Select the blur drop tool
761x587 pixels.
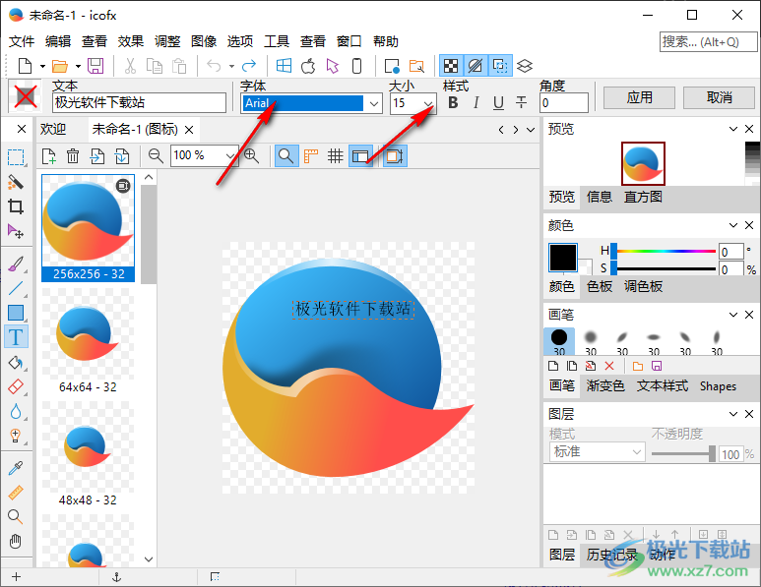coord(16,411)
